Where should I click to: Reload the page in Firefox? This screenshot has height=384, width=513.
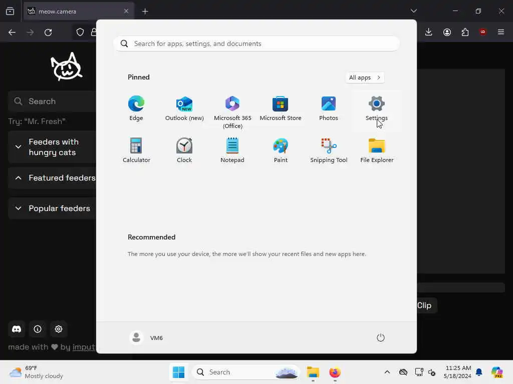click(x=48, y=32)
